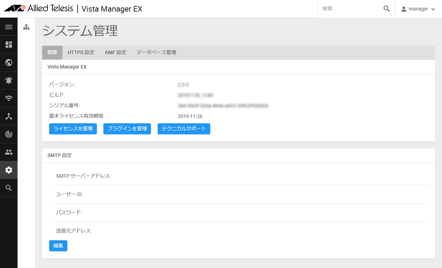This screenshot has height=268, width=442.
Task: Open the network topology nodes icon
Action: (9, 116)
